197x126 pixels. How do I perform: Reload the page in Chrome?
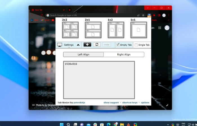pyautogui.click(x=42, y=15)
